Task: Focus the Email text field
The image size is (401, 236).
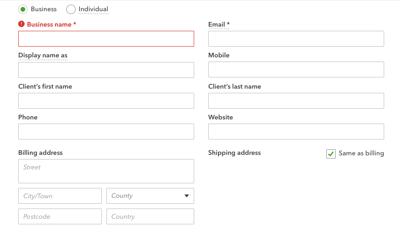Action: [296, 39]
